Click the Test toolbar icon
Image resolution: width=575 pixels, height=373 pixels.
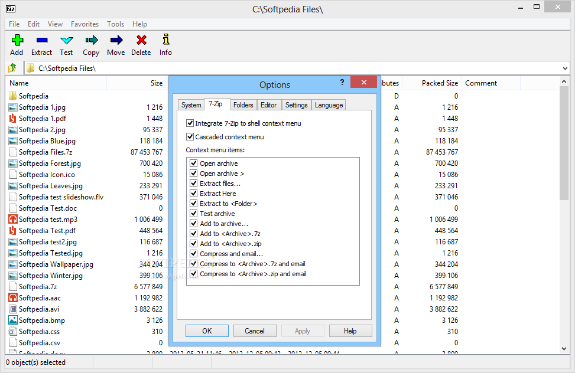pyautogui.click(x=66, y=40)
